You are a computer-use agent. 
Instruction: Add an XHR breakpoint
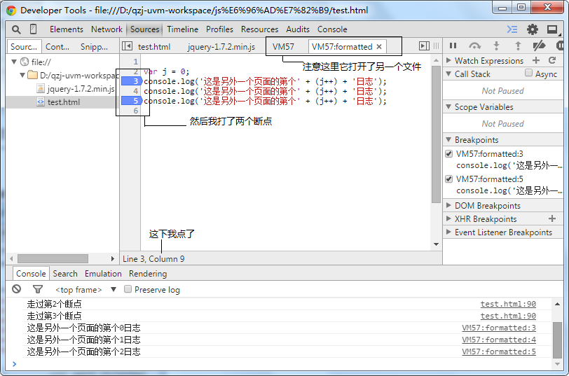(x=552, y=218)
